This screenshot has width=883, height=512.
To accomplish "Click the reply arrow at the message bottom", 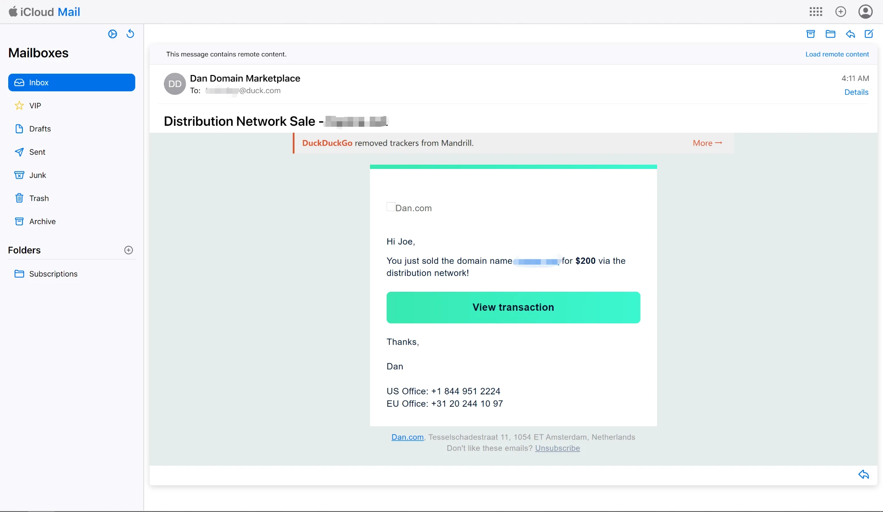I will (864, 475).
